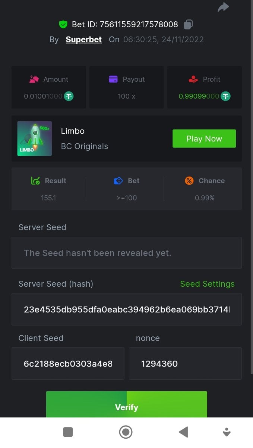Click the share arrow icon
Viewport: 253px width, 448px height.
click(223, 7)
